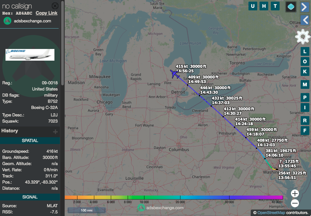The image size is (311, 216).
Task: Click the blue aircraft icon on map
Action: [x=175, y=74]
